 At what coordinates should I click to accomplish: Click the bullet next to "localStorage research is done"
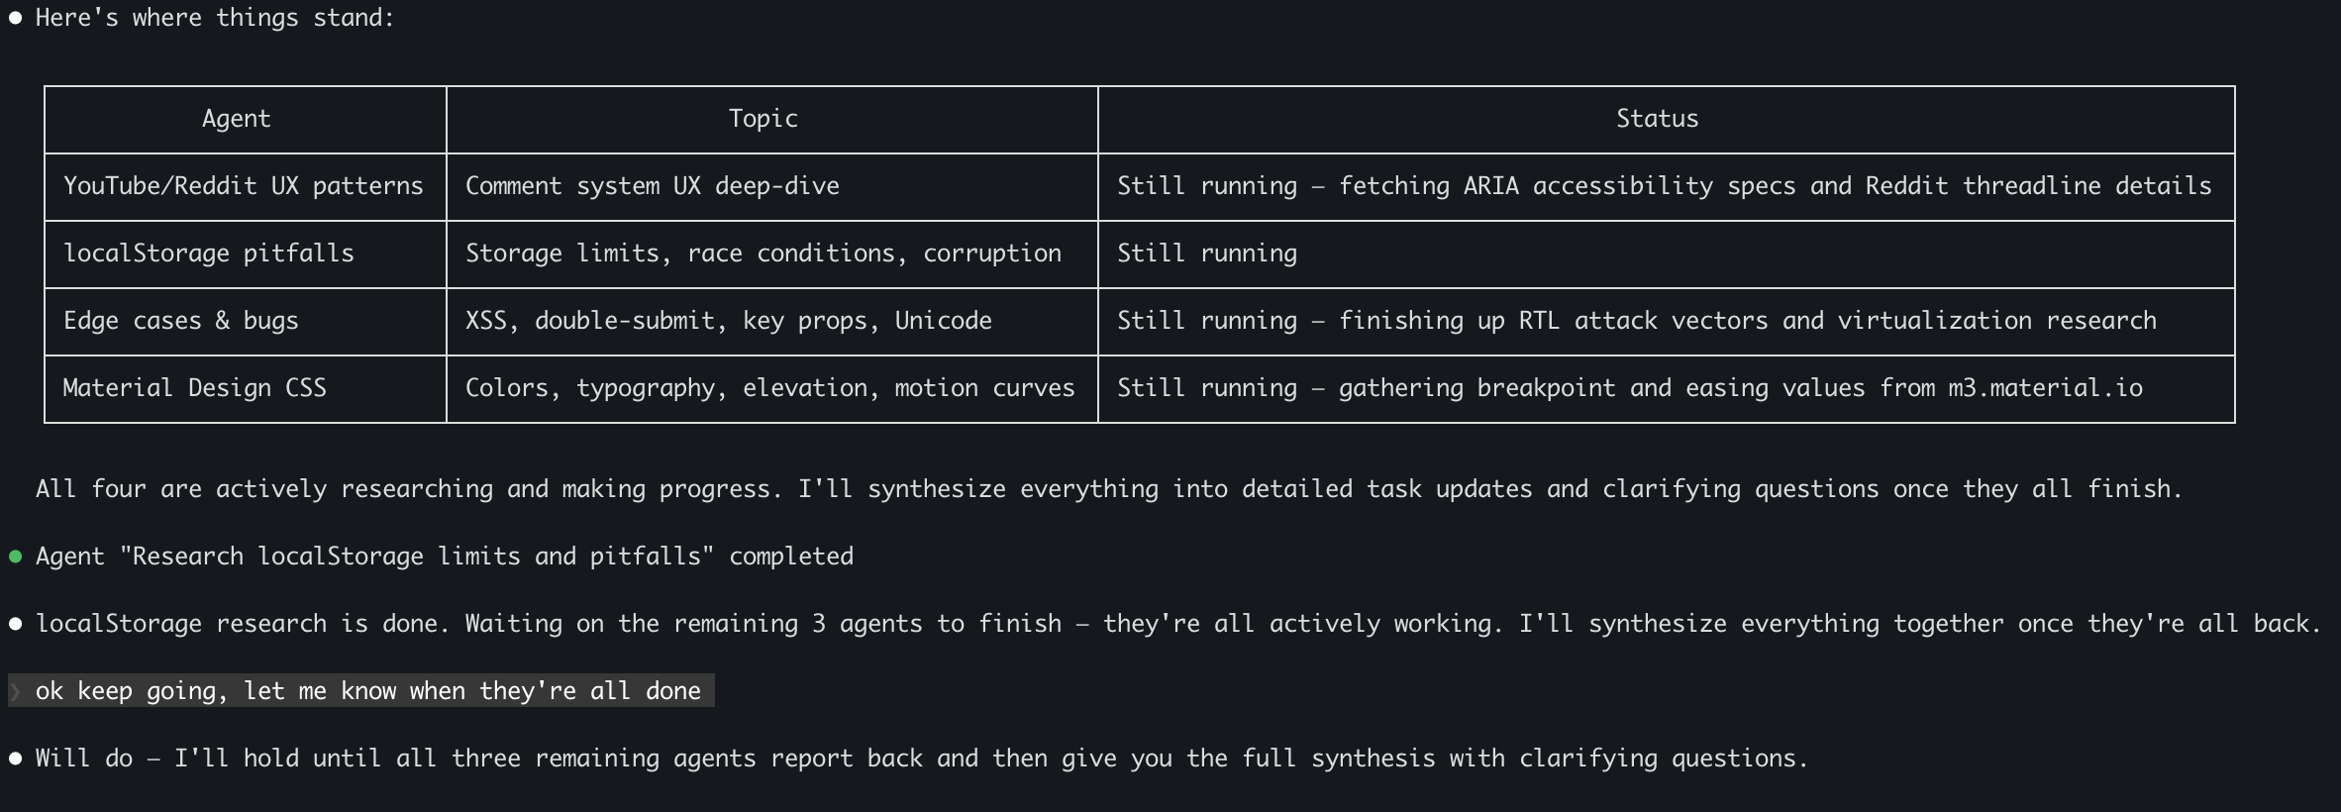click(x=16, y=624)
